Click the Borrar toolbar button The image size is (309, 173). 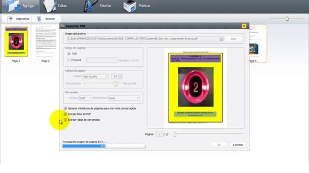46,19
